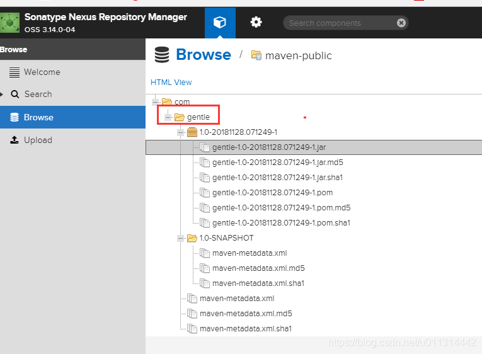
Task: Select maven-metadata.xml.sha1 under 1.0-SNAPSHOT
Action: point(258,283)
